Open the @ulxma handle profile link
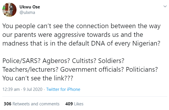Viewport: 169px width, 110px height. (27, 12)
